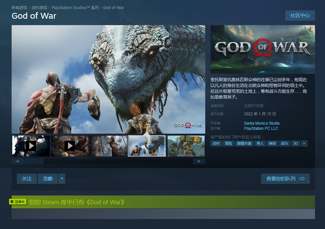The height and width of the screenshot is (229, 325).
Task: Select the 神话 tag
Action: (x=272, y=143)
